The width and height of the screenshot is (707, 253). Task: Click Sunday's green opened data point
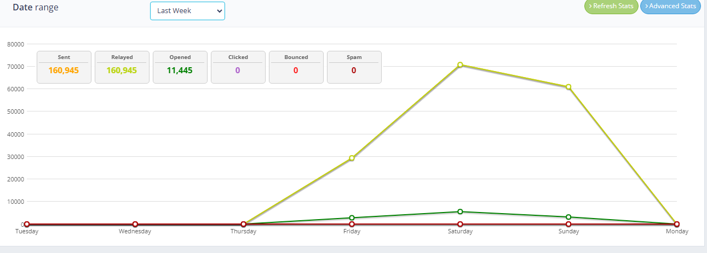coord(568,217)
